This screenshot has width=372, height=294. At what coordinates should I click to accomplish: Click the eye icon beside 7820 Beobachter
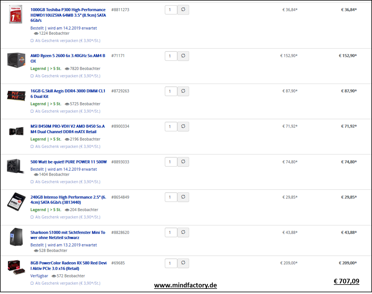67,69
